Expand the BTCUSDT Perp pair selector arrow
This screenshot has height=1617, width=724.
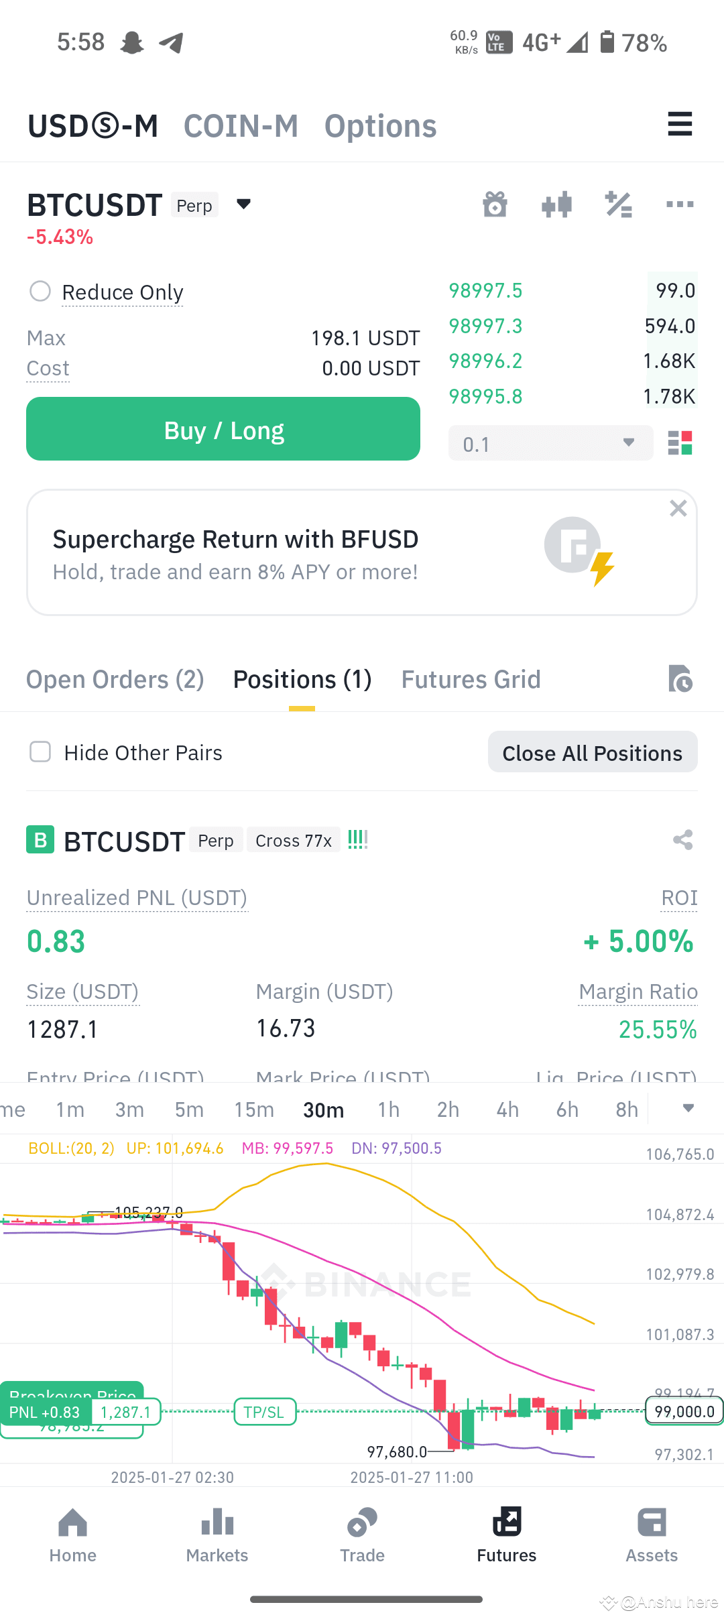pyautogui.click(x=243, y=204)
